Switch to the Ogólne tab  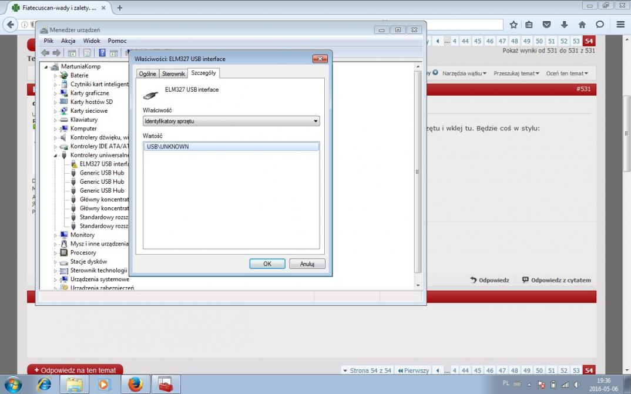tap(147, 73)
